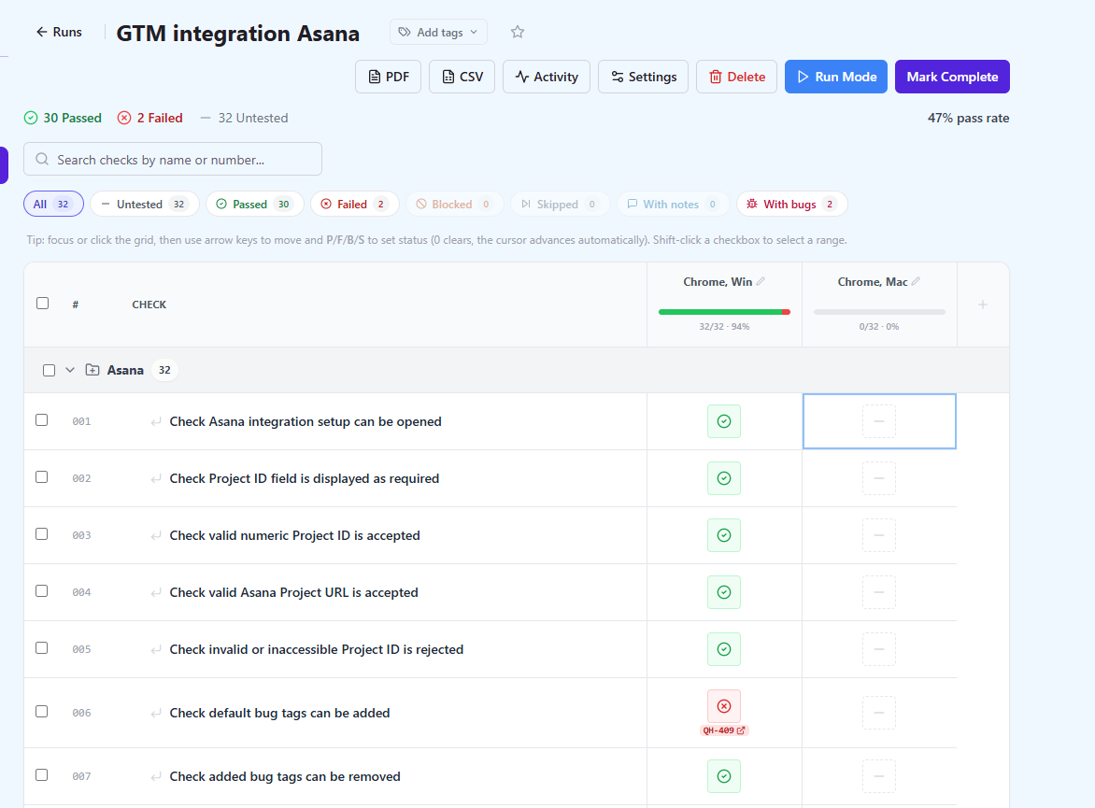Open the Activity log
Viewport: 1095px width, 808px height.
(547, 77)
